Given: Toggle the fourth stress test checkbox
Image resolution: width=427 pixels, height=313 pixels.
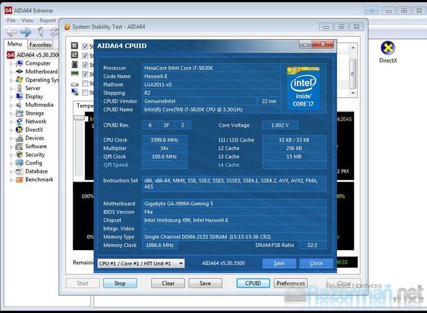Looking at the screenshot, I should (x=85, y=74).
